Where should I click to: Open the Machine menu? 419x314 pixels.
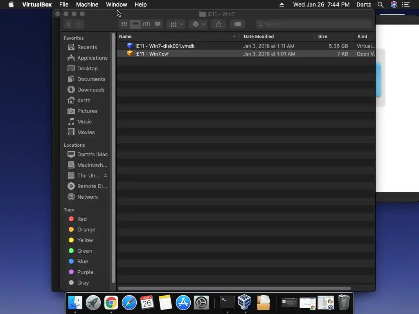pos(87,4)
